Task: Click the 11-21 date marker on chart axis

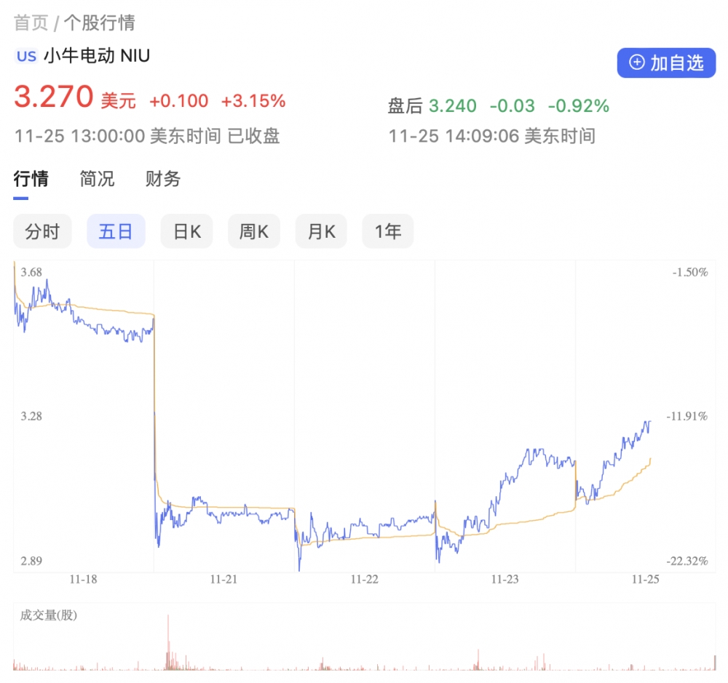Action: click(223, 580)
